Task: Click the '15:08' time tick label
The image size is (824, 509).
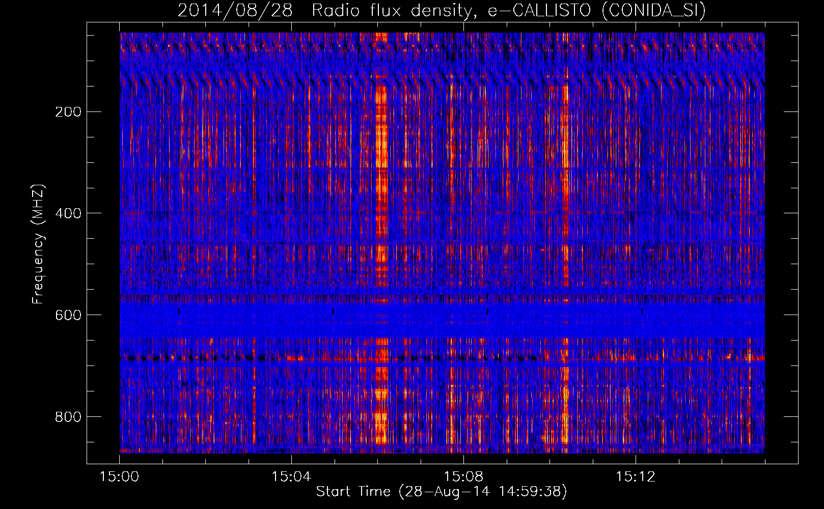Action: 463,477
